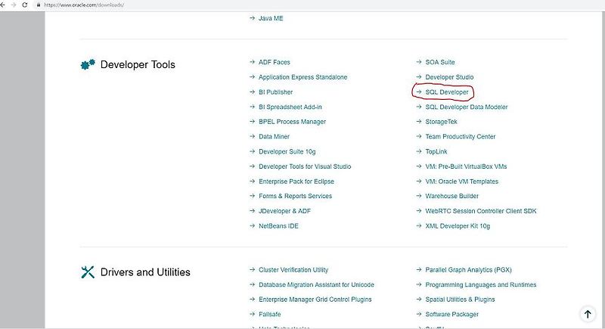Viewport: 605px width, 329px height.
Task: Open VM: Oracle VM Templates link
Action: tap(462, 182)
